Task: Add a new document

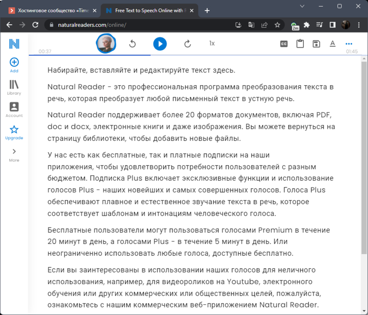Action: tap(14, 65)
